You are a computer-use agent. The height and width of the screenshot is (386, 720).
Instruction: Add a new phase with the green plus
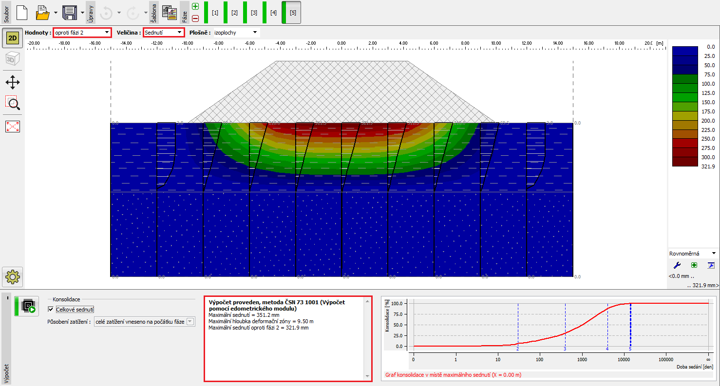[195, 6]
